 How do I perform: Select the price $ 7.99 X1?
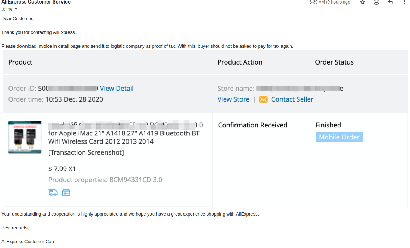click(x=62, y=169)
